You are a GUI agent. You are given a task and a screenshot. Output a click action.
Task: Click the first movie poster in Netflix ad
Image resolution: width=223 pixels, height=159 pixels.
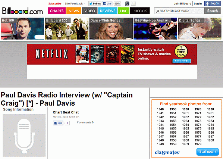[82, 54]
